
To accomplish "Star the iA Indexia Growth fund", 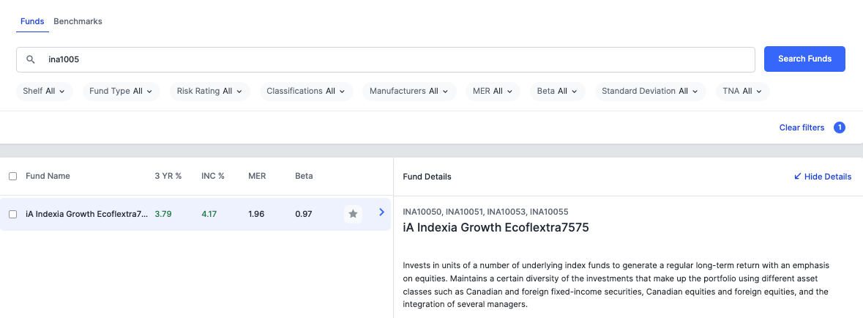I will click(x=354, y=214).
